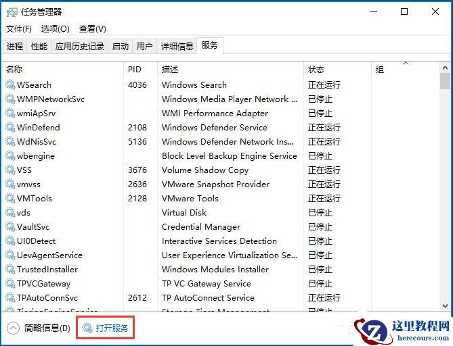The height and width of the screenshot is (346, 453).
Task: Select the VMware Tools description
Action: point(190,199)
